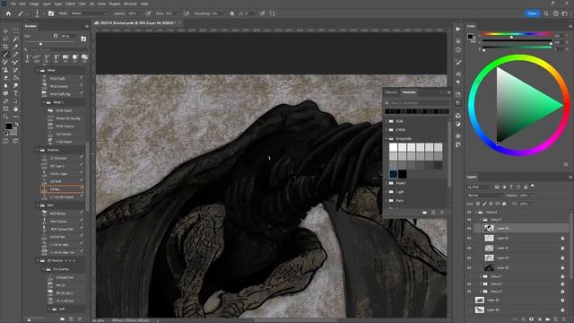This screenshot has height=323, width=574.
Task: Select the Hand tool
Action: [16, 109]
